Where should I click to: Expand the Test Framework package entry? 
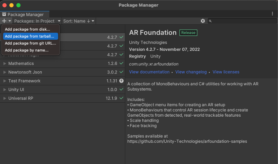pyautogui.click(x=5, y=81)
